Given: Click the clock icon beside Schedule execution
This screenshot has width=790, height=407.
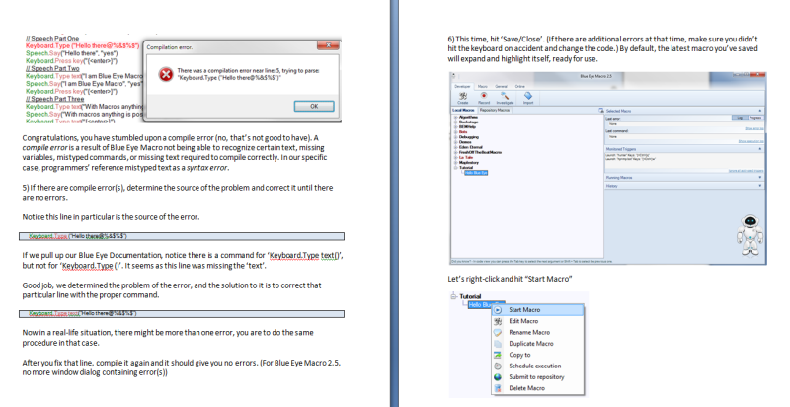Looking at the screenshot, I should tap(498, 366).
